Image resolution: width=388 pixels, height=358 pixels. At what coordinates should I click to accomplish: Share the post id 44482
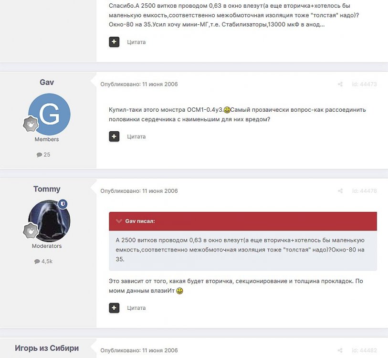coord(340,350)
